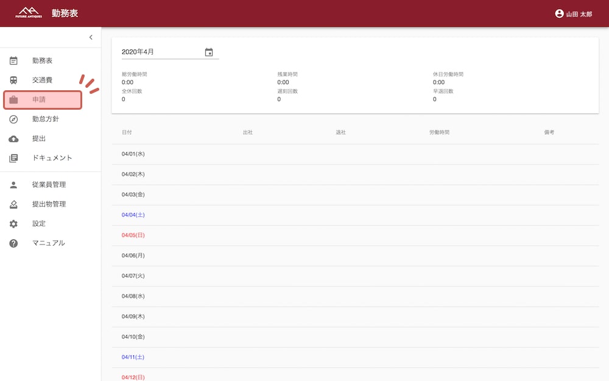Click the マニュアル help question icon
609x381 pixels.
13,243
